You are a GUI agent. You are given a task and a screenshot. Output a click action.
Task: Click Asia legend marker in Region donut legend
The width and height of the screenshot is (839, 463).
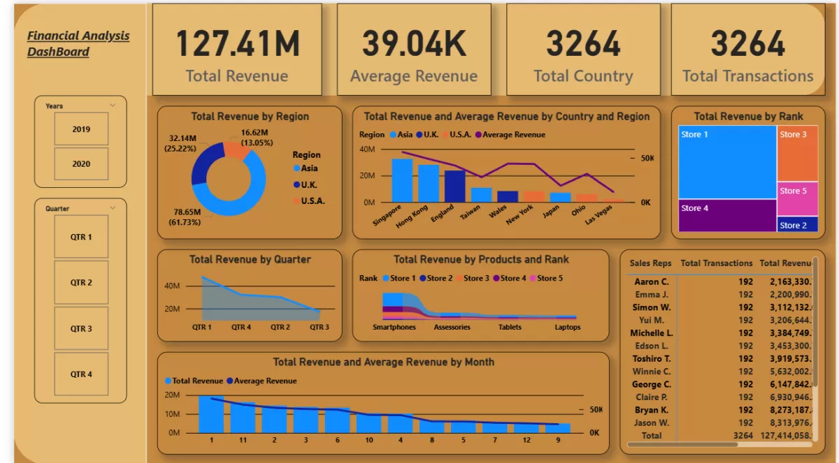[297, 168]
